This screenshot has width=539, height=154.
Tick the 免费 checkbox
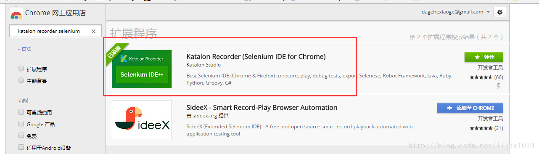pos(21,136)
